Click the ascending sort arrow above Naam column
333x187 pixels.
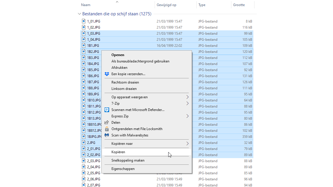117,2
